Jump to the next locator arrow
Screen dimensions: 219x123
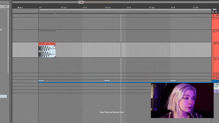point(216,12)
